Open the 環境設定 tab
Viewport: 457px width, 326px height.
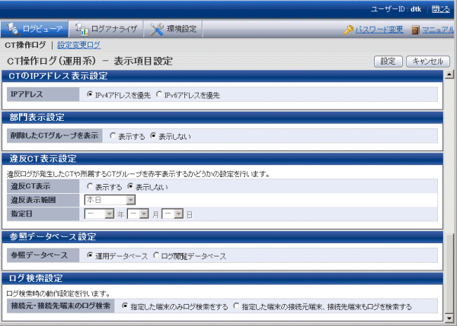click(173, 29)
